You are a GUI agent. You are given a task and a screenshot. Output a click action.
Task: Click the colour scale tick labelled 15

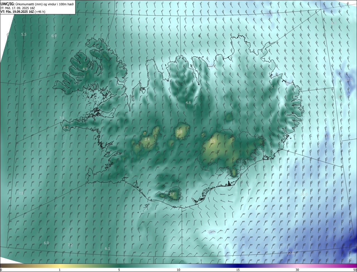click(238, 270)
